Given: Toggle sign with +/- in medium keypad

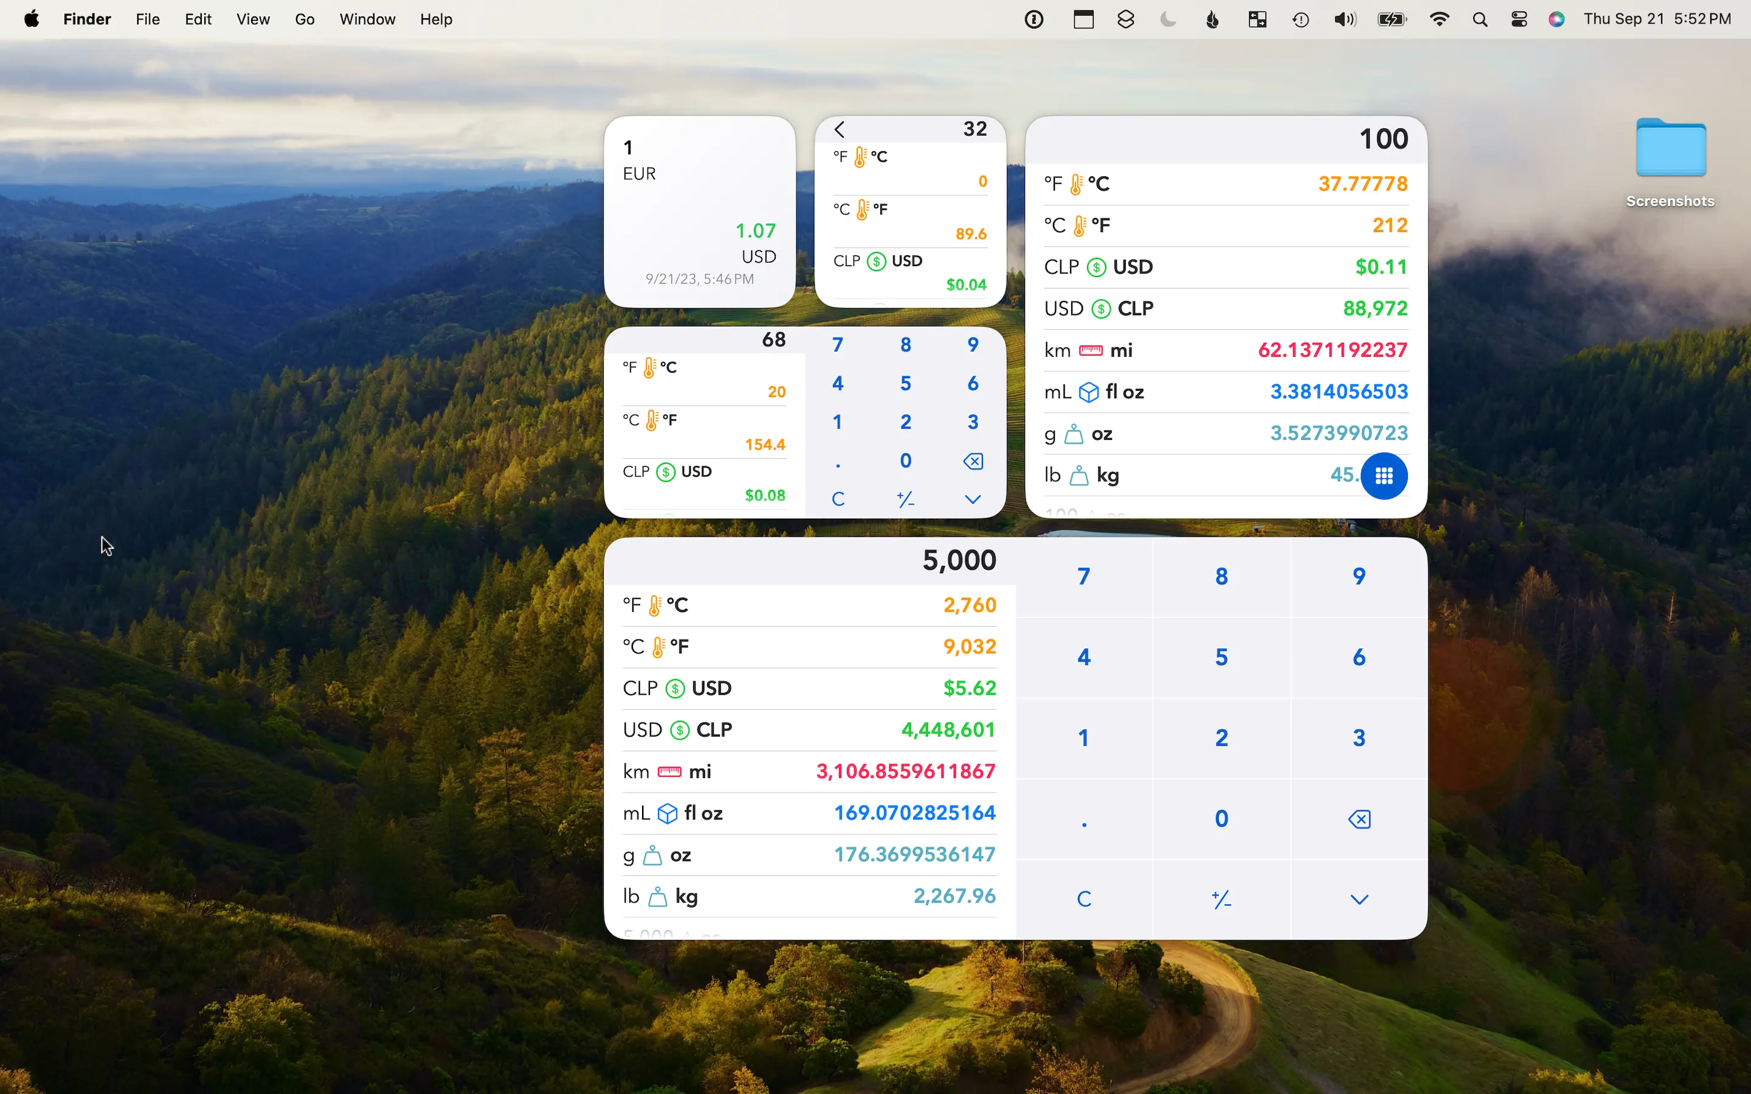Looking at the screenshot, I should pos(905,499).
